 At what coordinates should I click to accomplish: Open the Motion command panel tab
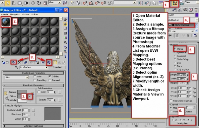click(185, 10)
